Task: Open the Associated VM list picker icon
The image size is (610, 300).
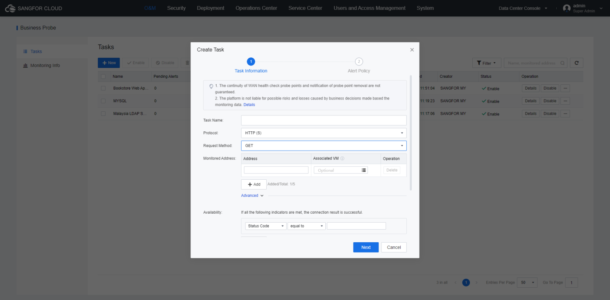Action: pos(364,170)
